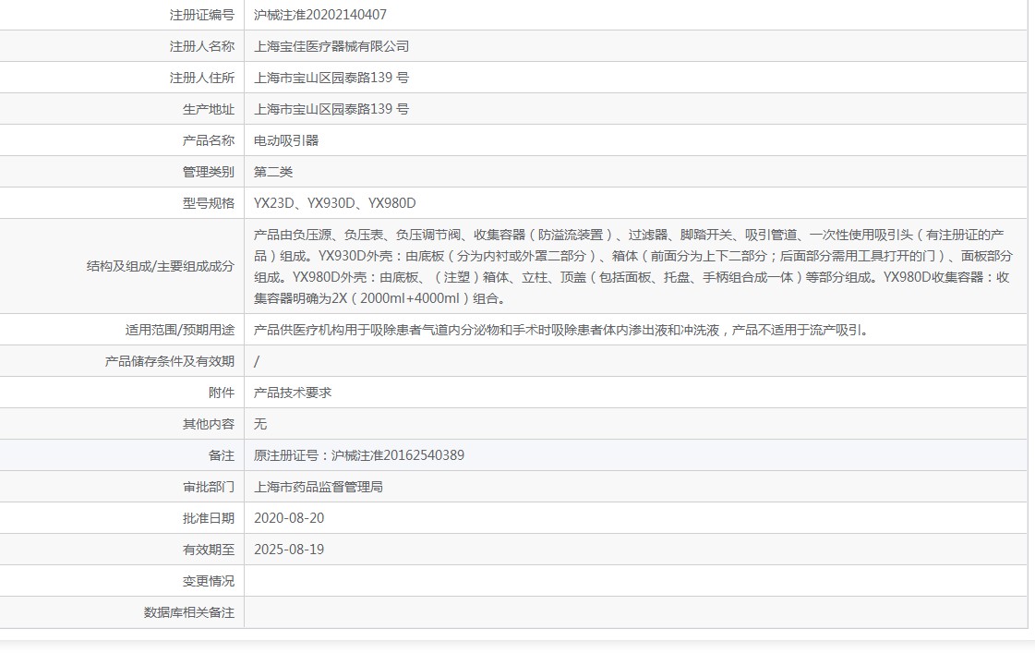Screen dimensions: 1035x653
Task: Select the address in the 注册人住所 row
Action: pos(331,78)
